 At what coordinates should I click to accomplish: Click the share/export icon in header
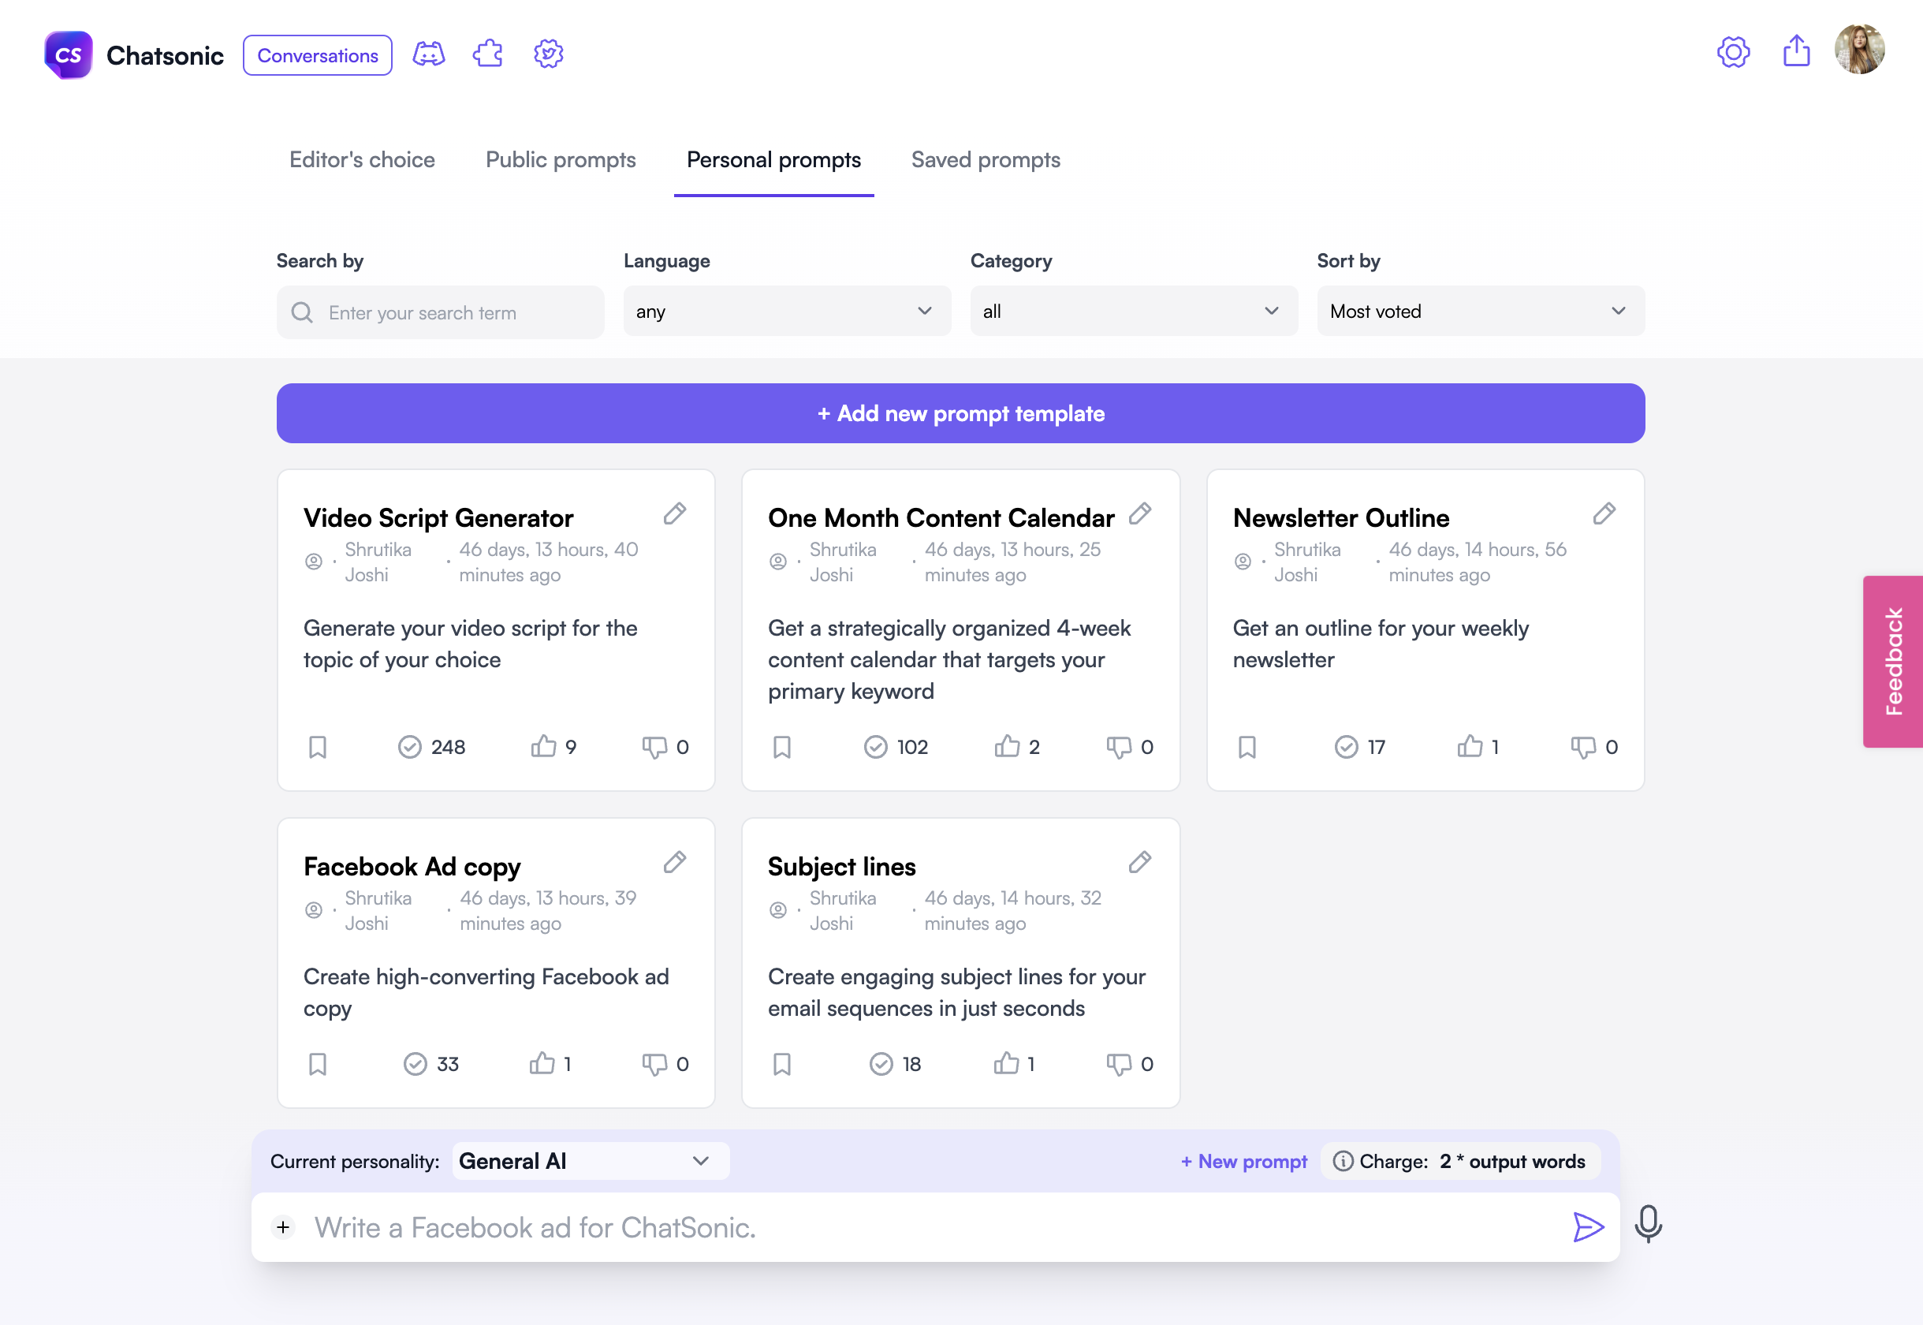(1796, 50)
